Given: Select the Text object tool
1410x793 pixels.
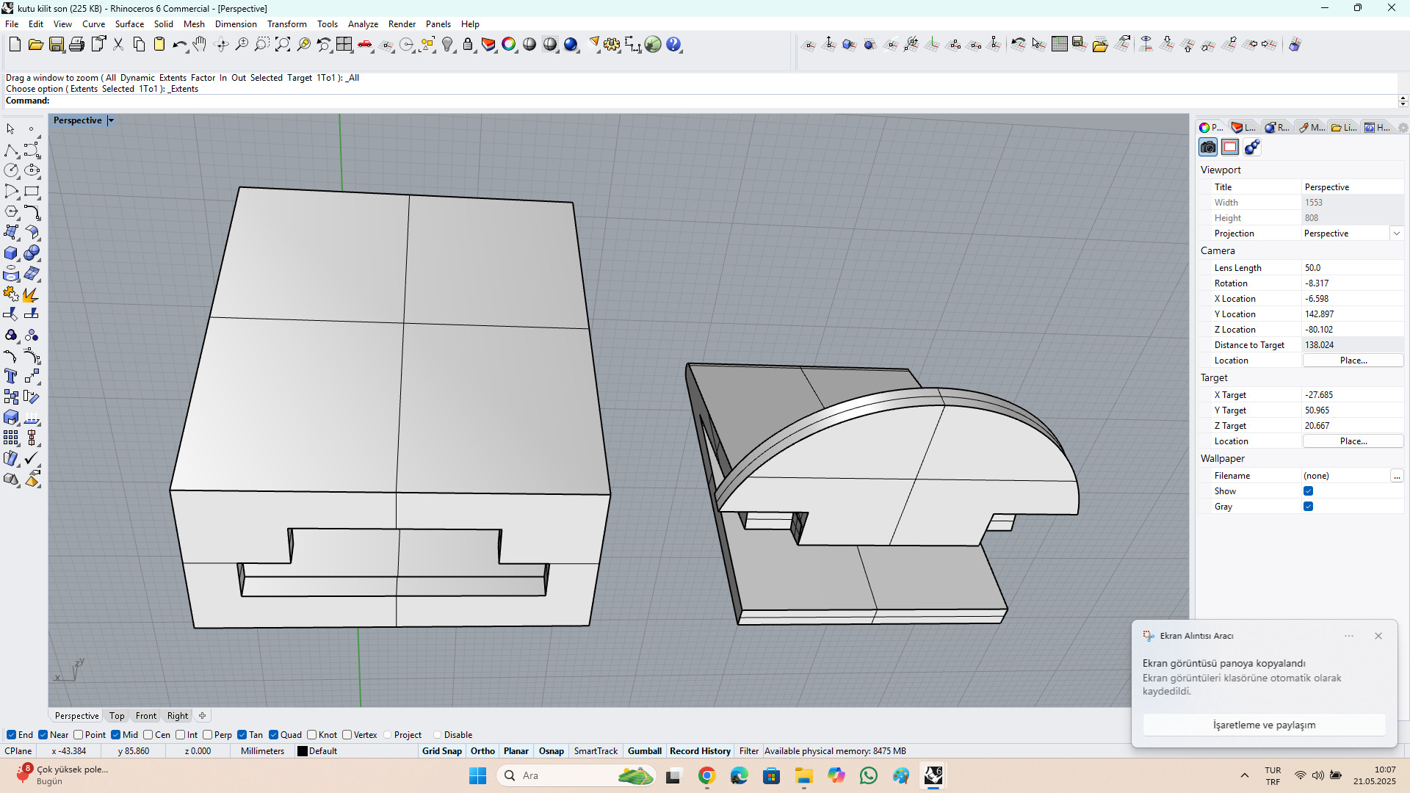Looking at the screenshot, I should [x=11, y=377].
